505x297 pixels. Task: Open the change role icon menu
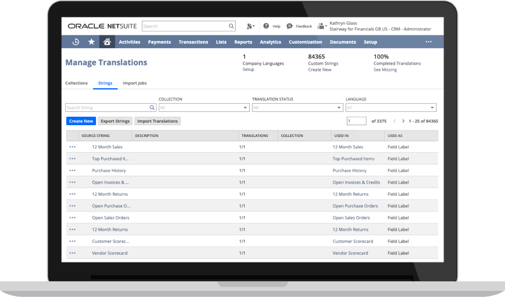[322, 26]
